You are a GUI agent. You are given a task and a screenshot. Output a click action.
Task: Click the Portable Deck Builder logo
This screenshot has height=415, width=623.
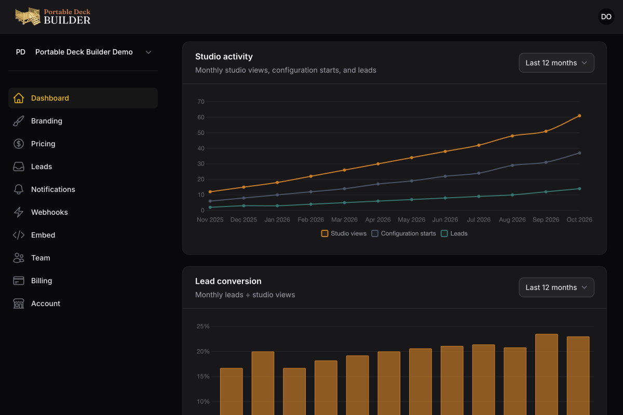pyautogui.click(x=52, y=17)
